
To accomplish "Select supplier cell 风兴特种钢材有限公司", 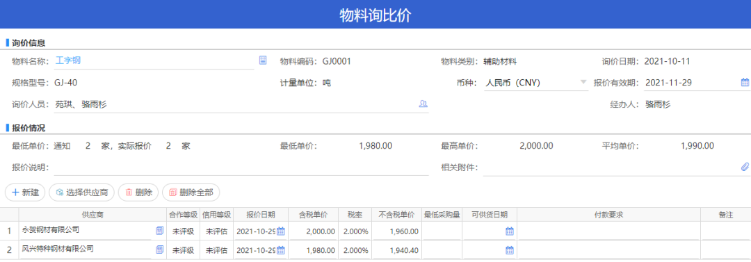I will [x=92, y=249].
